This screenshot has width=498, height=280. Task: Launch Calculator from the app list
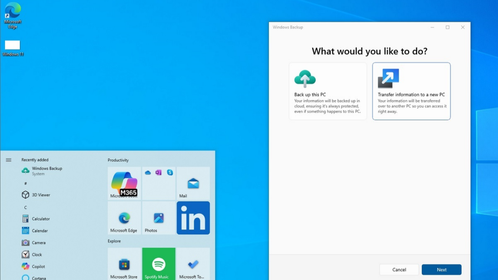(40, 219)
